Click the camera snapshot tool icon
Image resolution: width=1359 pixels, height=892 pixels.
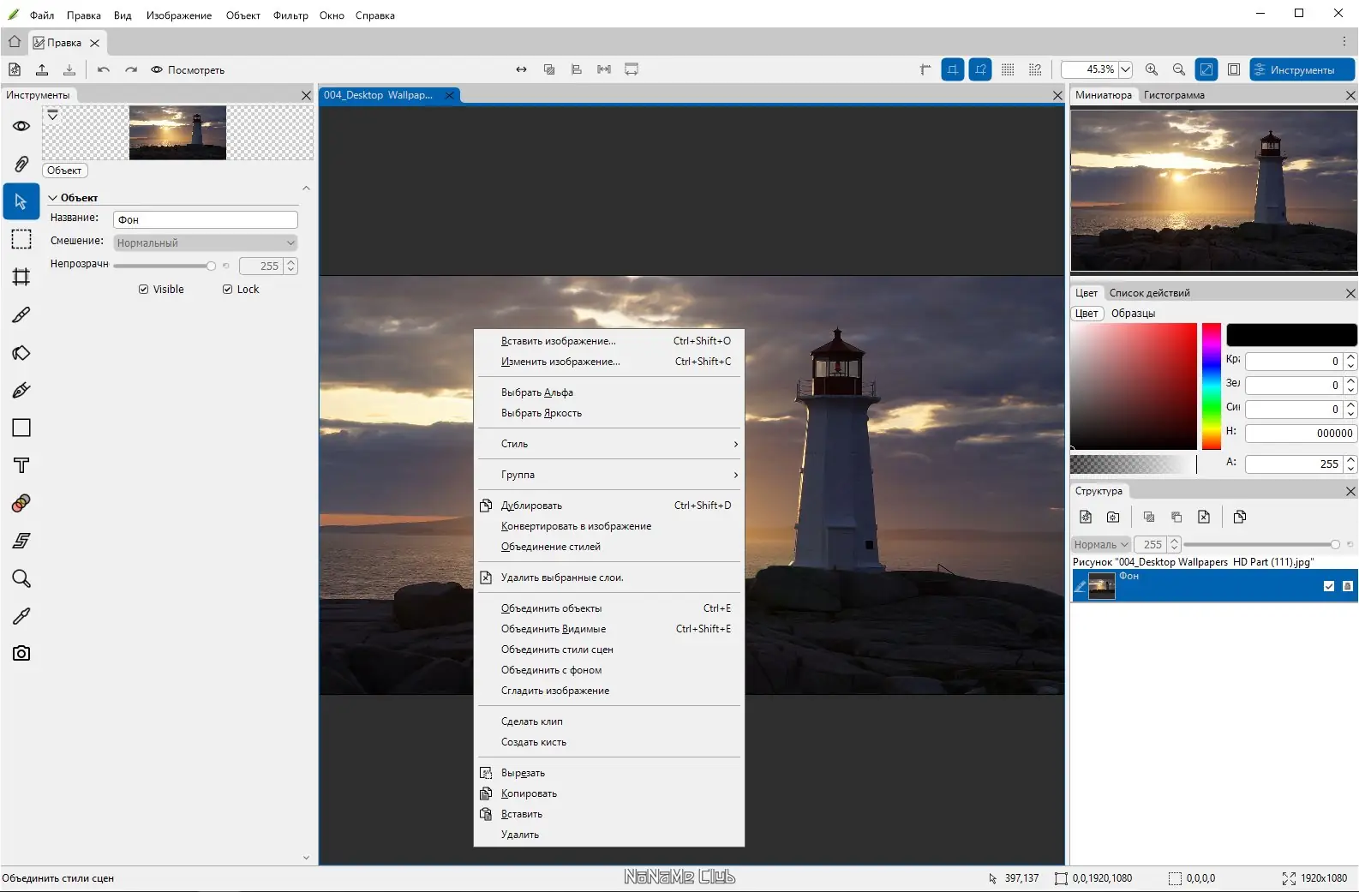tap(21, 653)
